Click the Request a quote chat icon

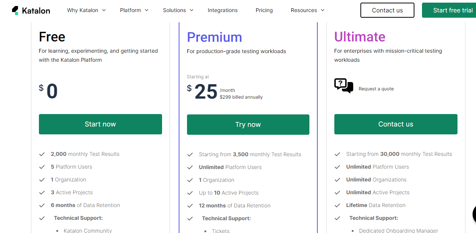point(344,86)
